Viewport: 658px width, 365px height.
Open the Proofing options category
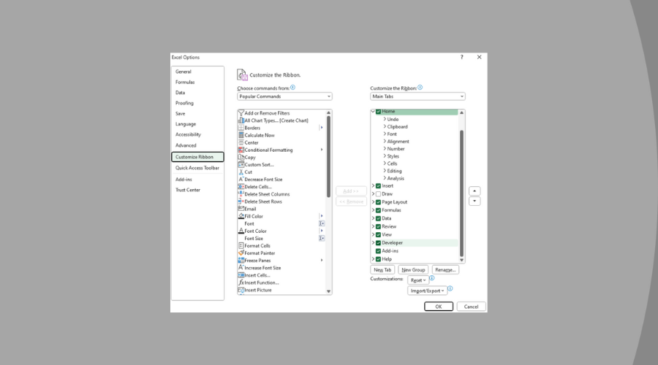coord(197,103)
